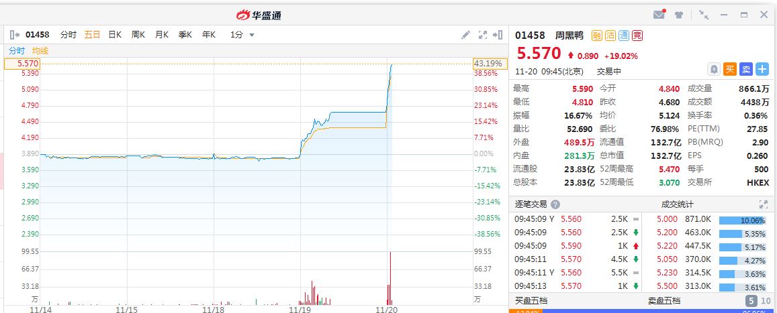Add stock to watchlist plus icon

[762, 69]
